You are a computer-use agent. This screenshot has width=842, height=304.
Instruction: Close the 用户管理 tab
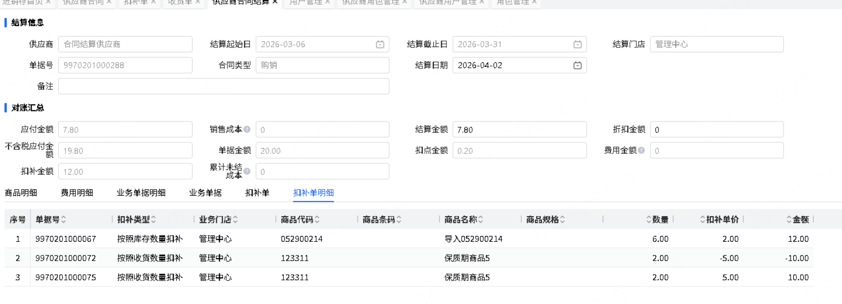click(327, 2)
